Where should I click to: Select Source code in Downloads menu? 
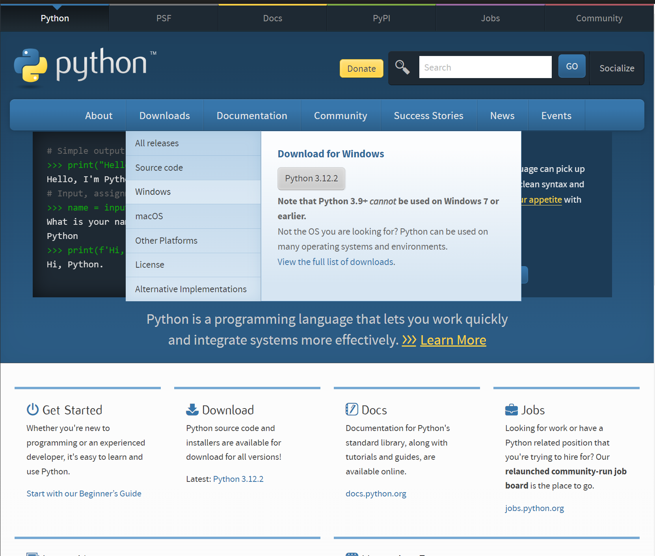click(x=193, y=168)
